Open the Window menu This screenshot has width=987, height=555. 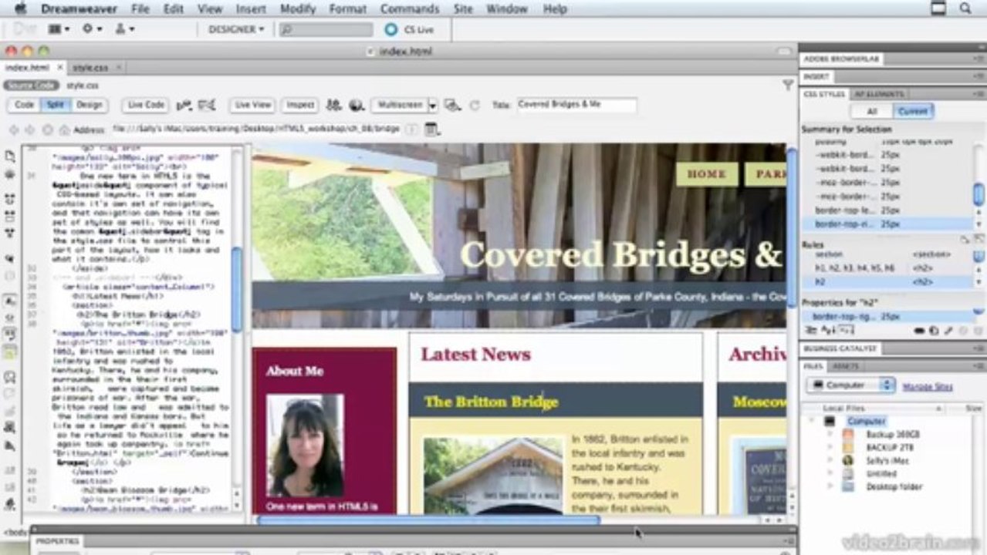coord(507,9)
